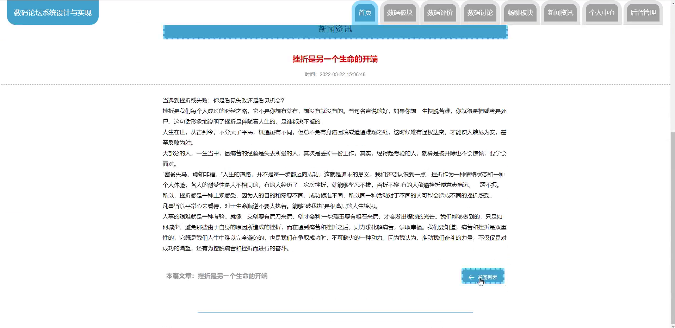Click the vertical page scrollbar thumb

pos(673,229)
